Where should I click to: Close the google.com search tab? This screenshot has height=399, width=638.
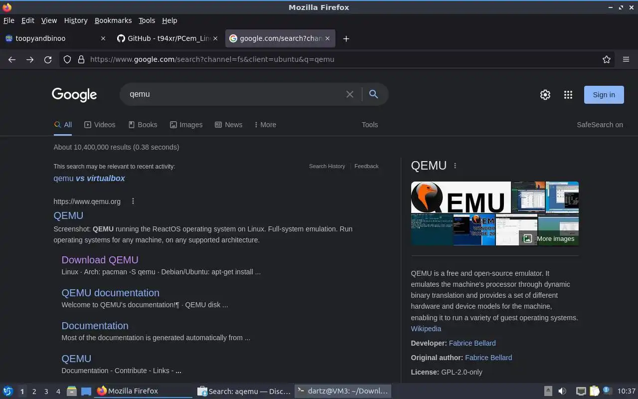pyautogui.click(x=327, y=38)
